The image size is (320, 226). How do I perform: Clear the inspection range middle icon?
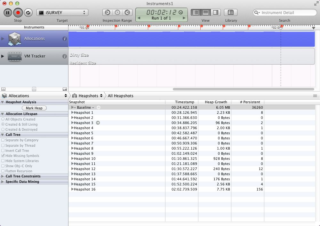click(x=117, y=13)
